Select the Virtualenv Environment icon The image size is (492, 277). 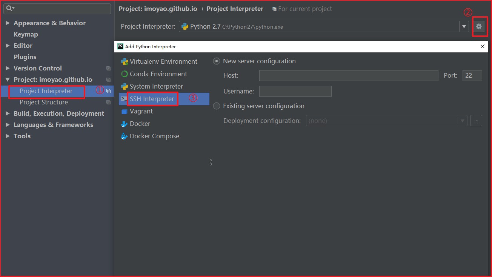point(124,62)
